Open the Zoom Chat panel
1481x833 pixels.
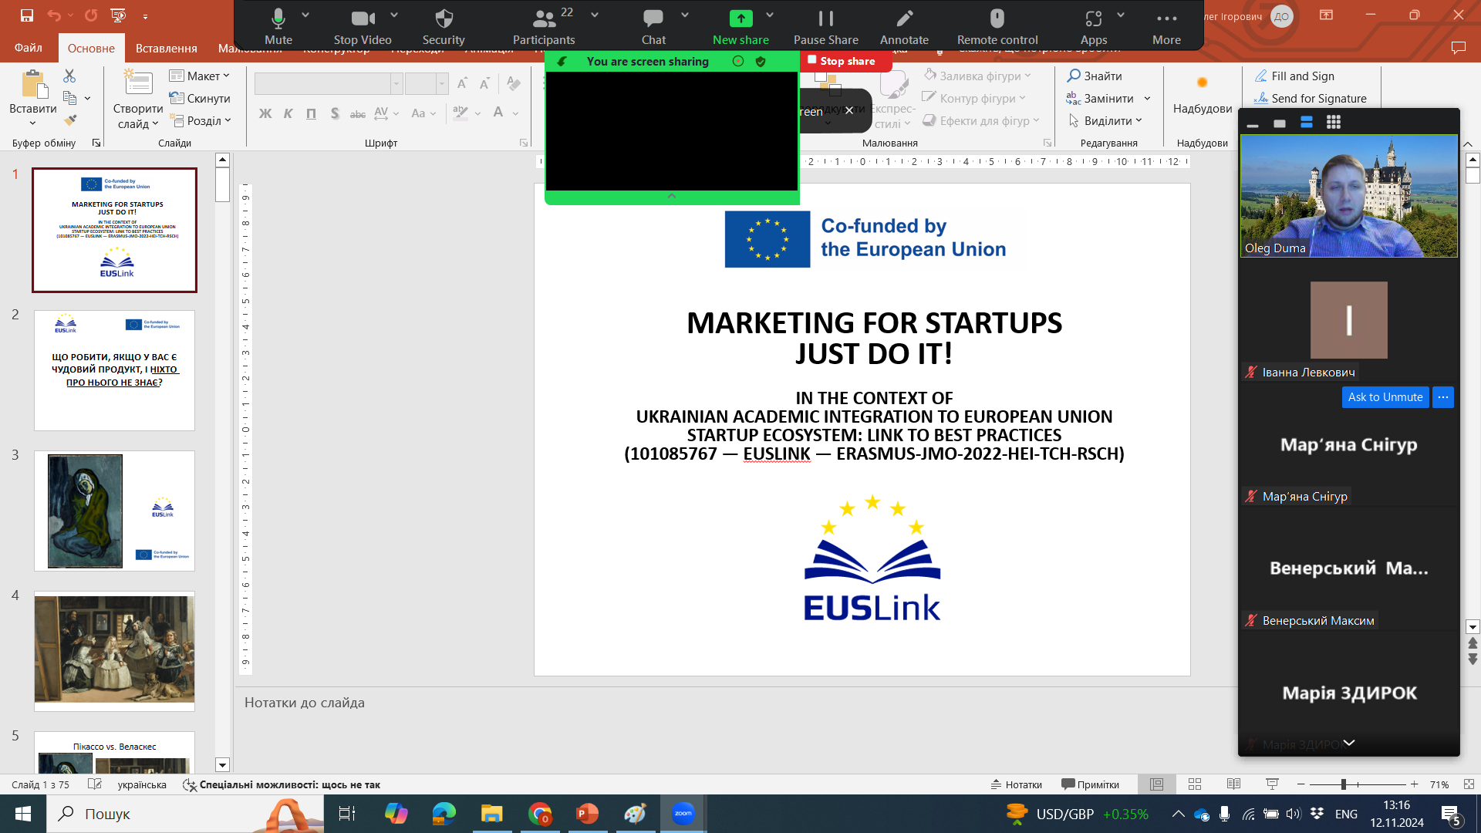[653, 19]
